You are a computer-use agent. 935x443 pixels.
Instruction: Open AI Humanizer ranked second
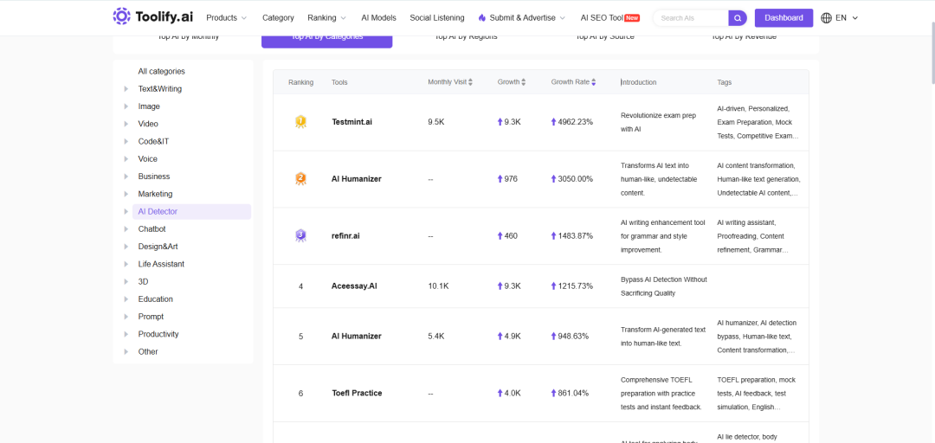(x=357, y=179)
